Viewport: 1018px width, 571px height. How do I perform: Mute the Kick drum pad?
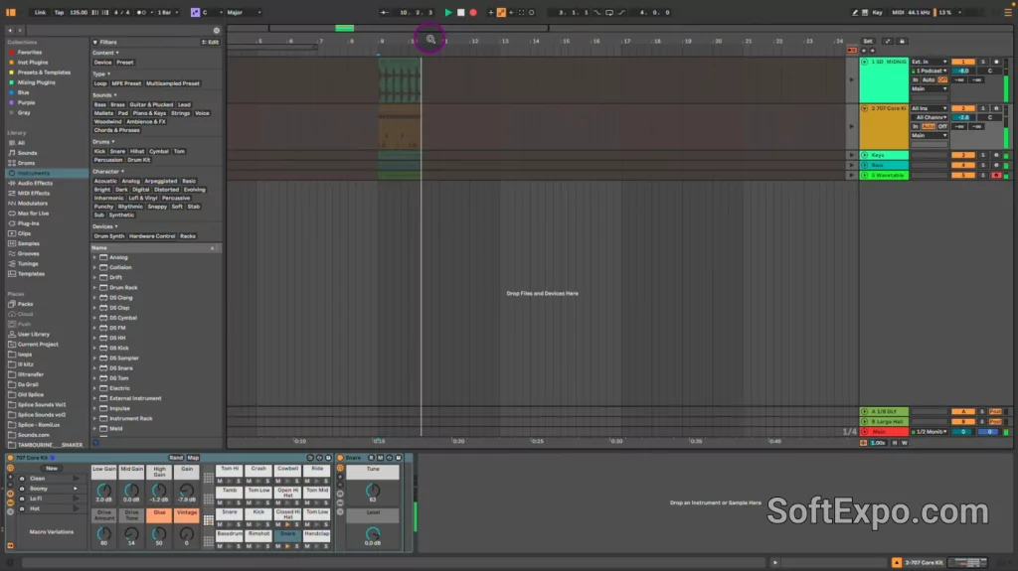click(x=249, y=524)
